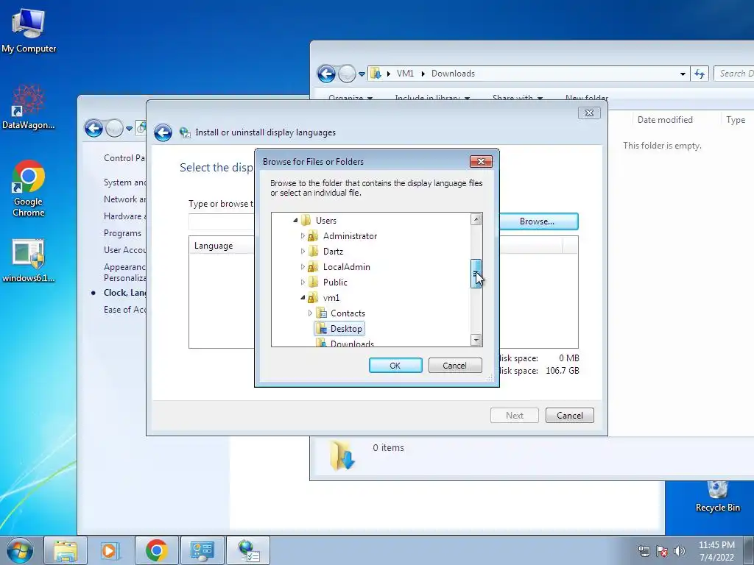Click folder tree scrollbar down arrow
This screenshot has width=754, height=565.
[476, 340]
